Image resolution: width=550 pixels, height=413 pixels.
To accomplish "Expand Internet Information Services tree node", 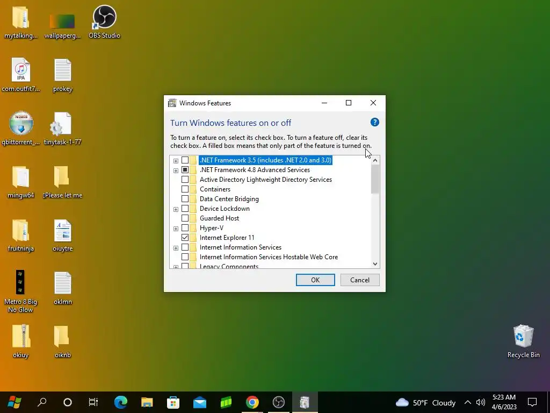I will tap(176, 248).
